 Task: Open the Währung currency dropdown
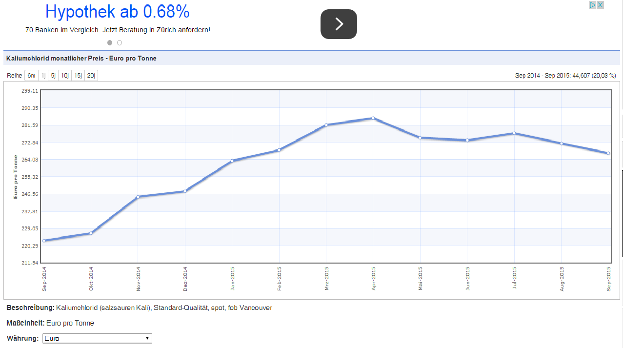tap(98, 338)
